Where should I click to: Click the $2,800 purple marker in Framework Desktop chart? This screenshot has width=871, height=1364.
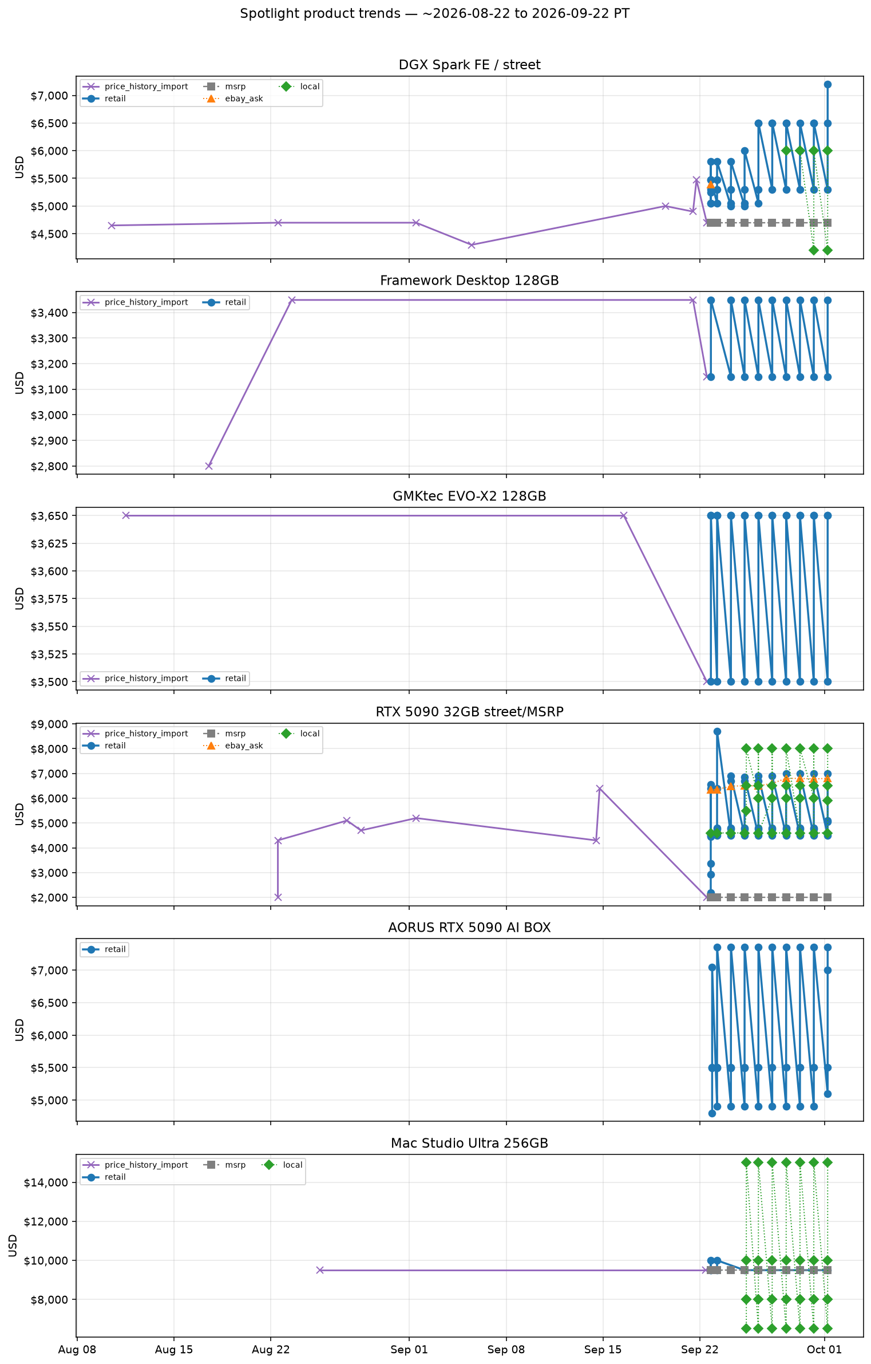click(209, 466)
